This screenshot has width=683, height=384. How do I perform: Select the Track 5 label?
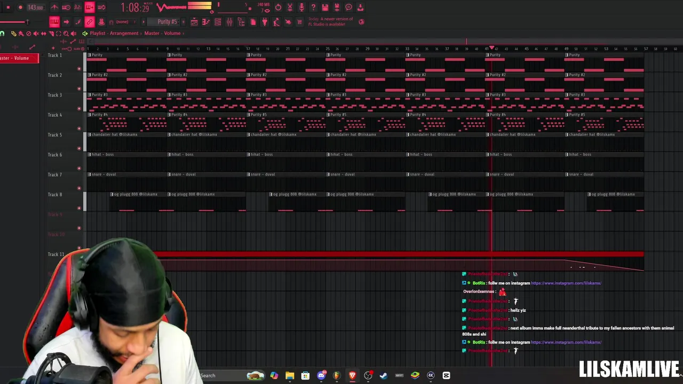[55, 134]
